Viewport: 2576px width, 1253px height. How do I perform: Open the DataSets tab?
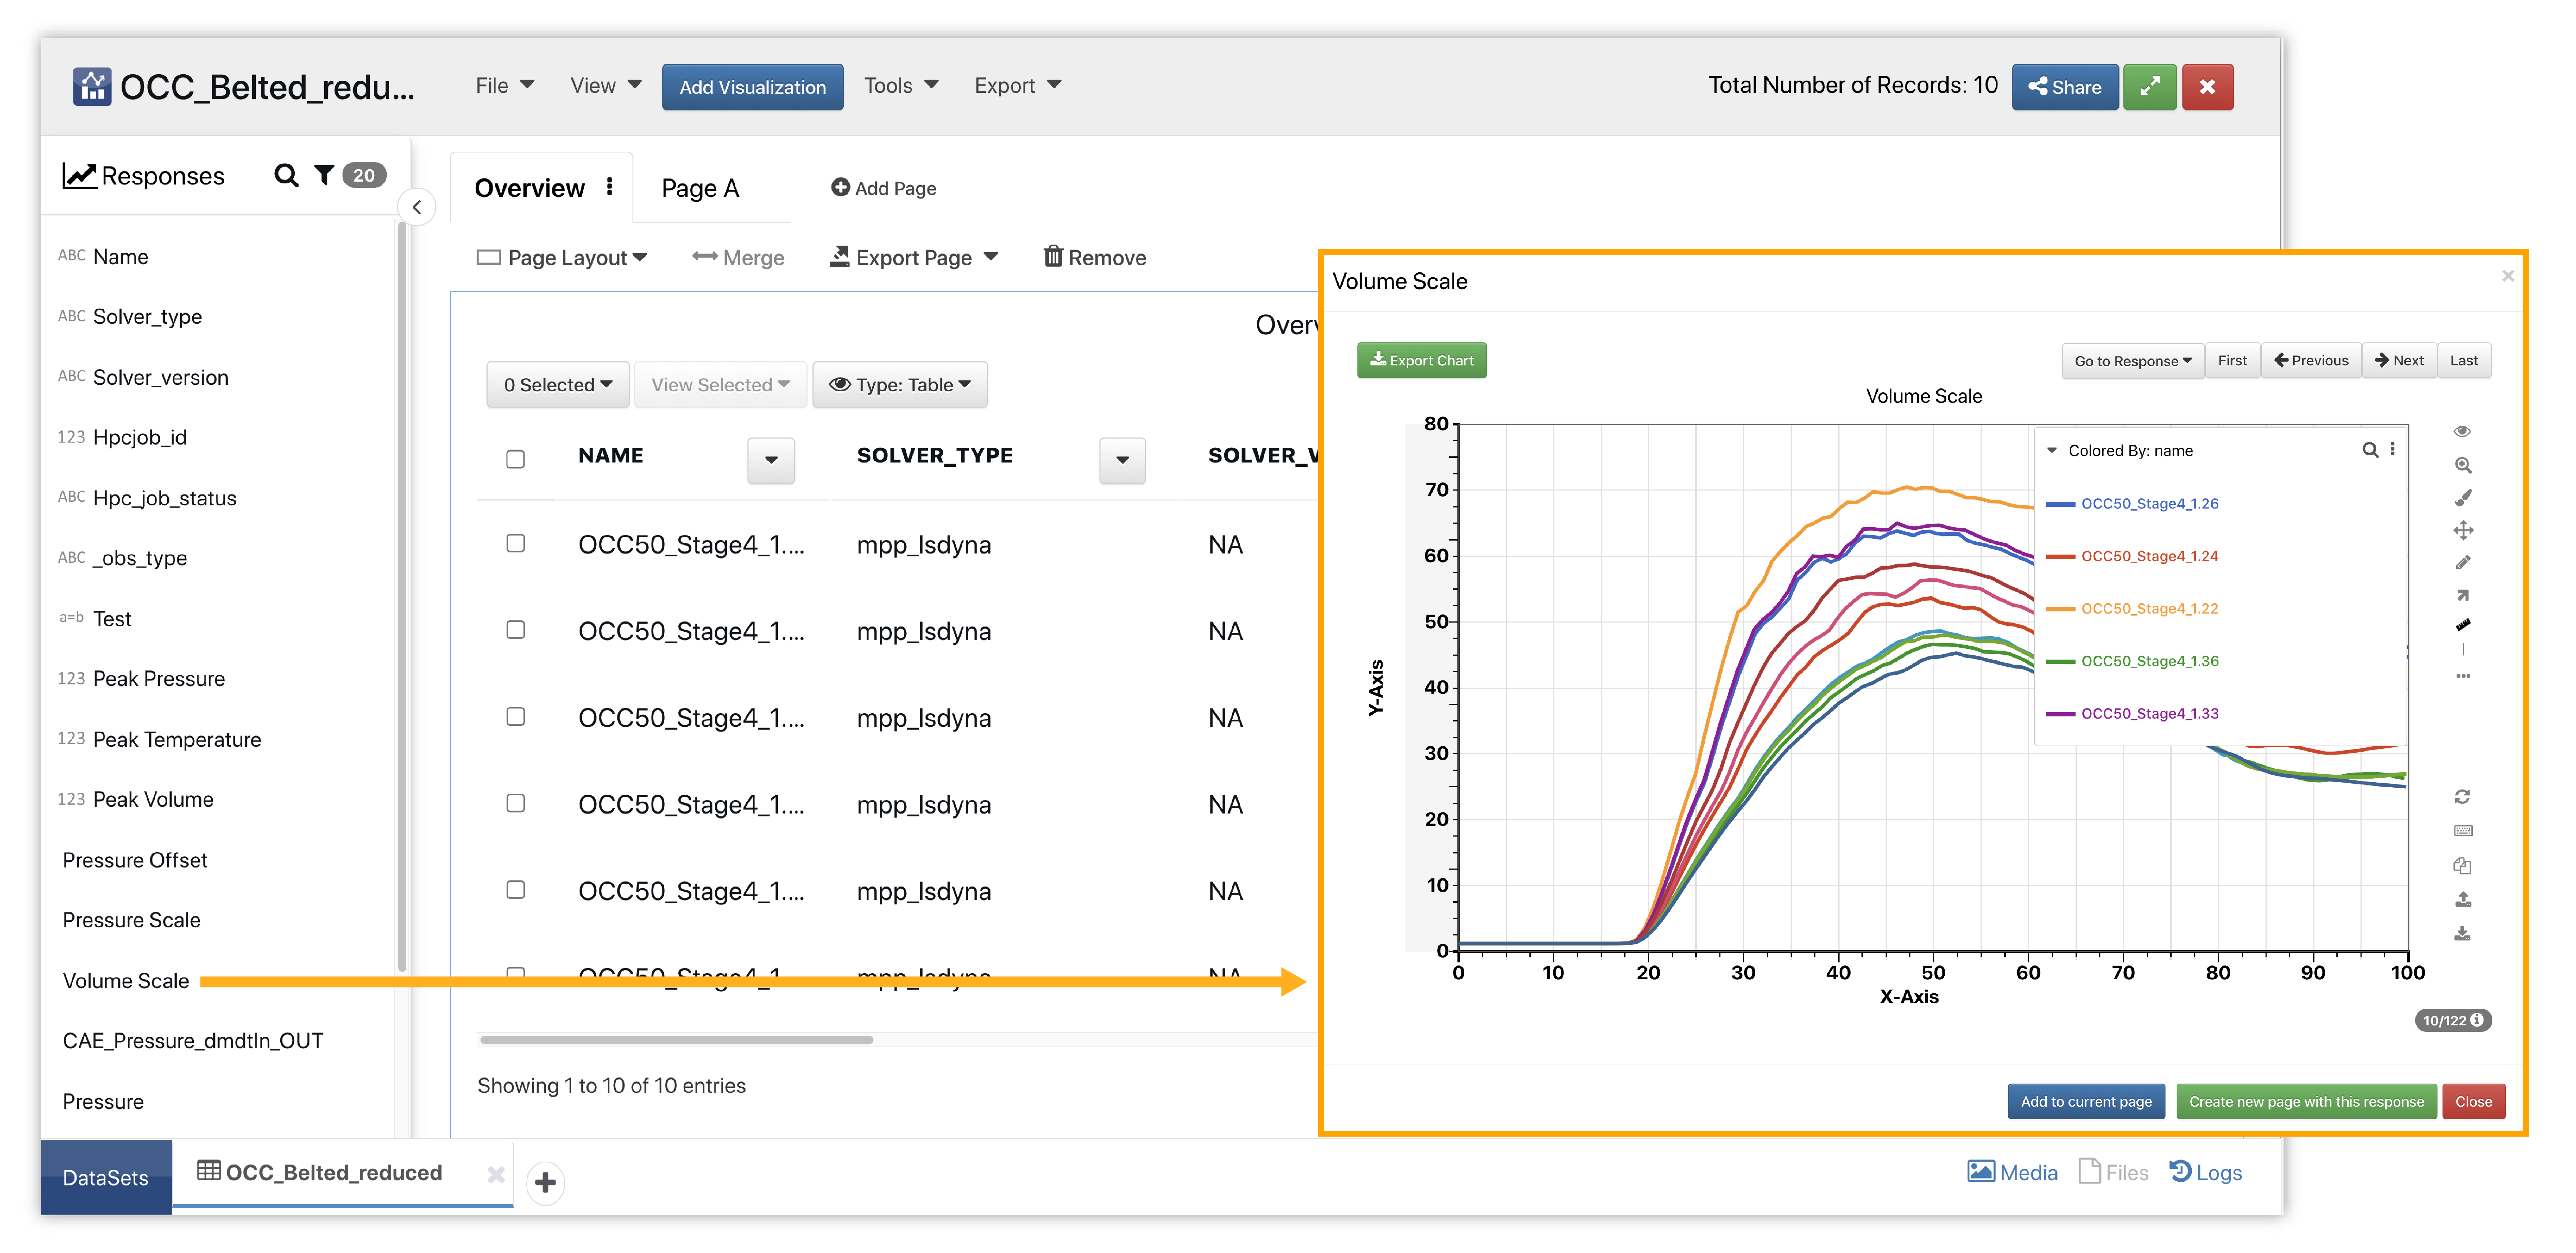106,1178
